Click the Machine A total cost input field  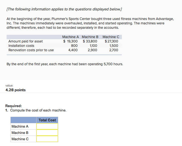pyautogui.click(x=47, y=126)
